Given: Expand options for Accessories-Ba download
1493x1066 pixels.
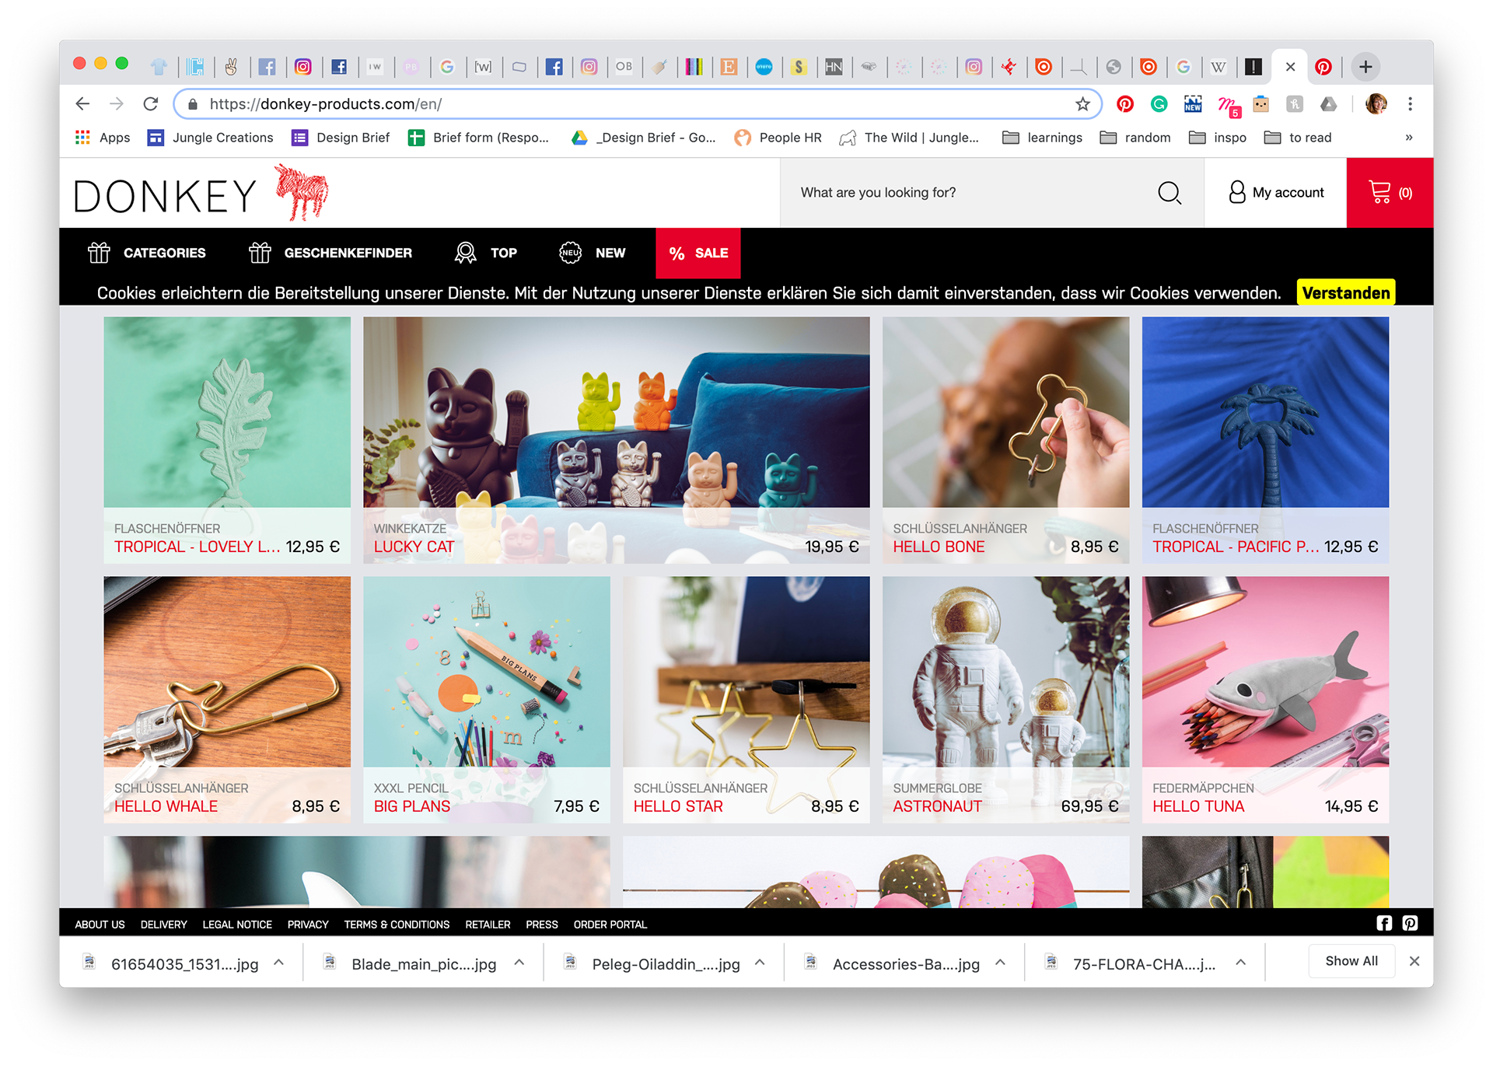Looking at the screenshot, I should [x=1000, y=963].
